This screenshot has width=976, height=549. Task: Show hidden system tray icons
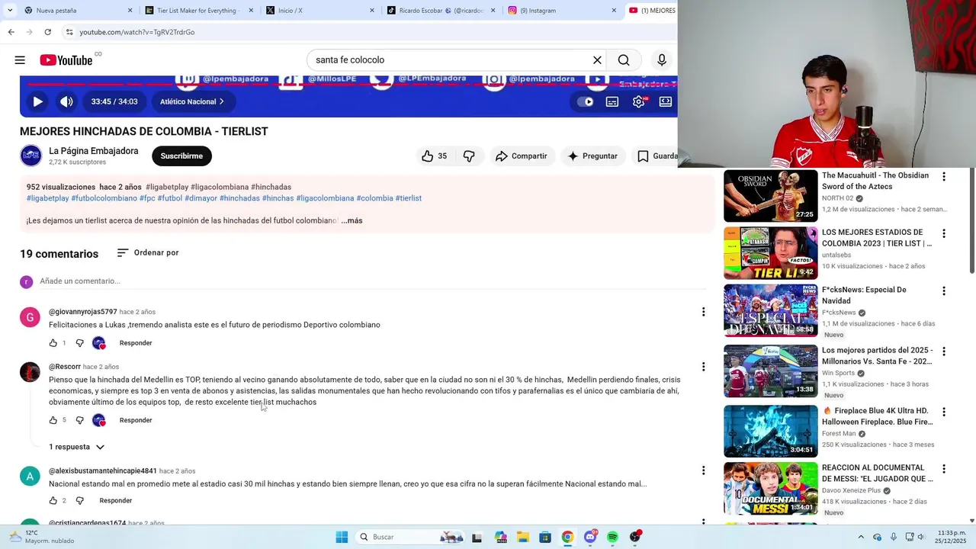click(x=861, y=538)
